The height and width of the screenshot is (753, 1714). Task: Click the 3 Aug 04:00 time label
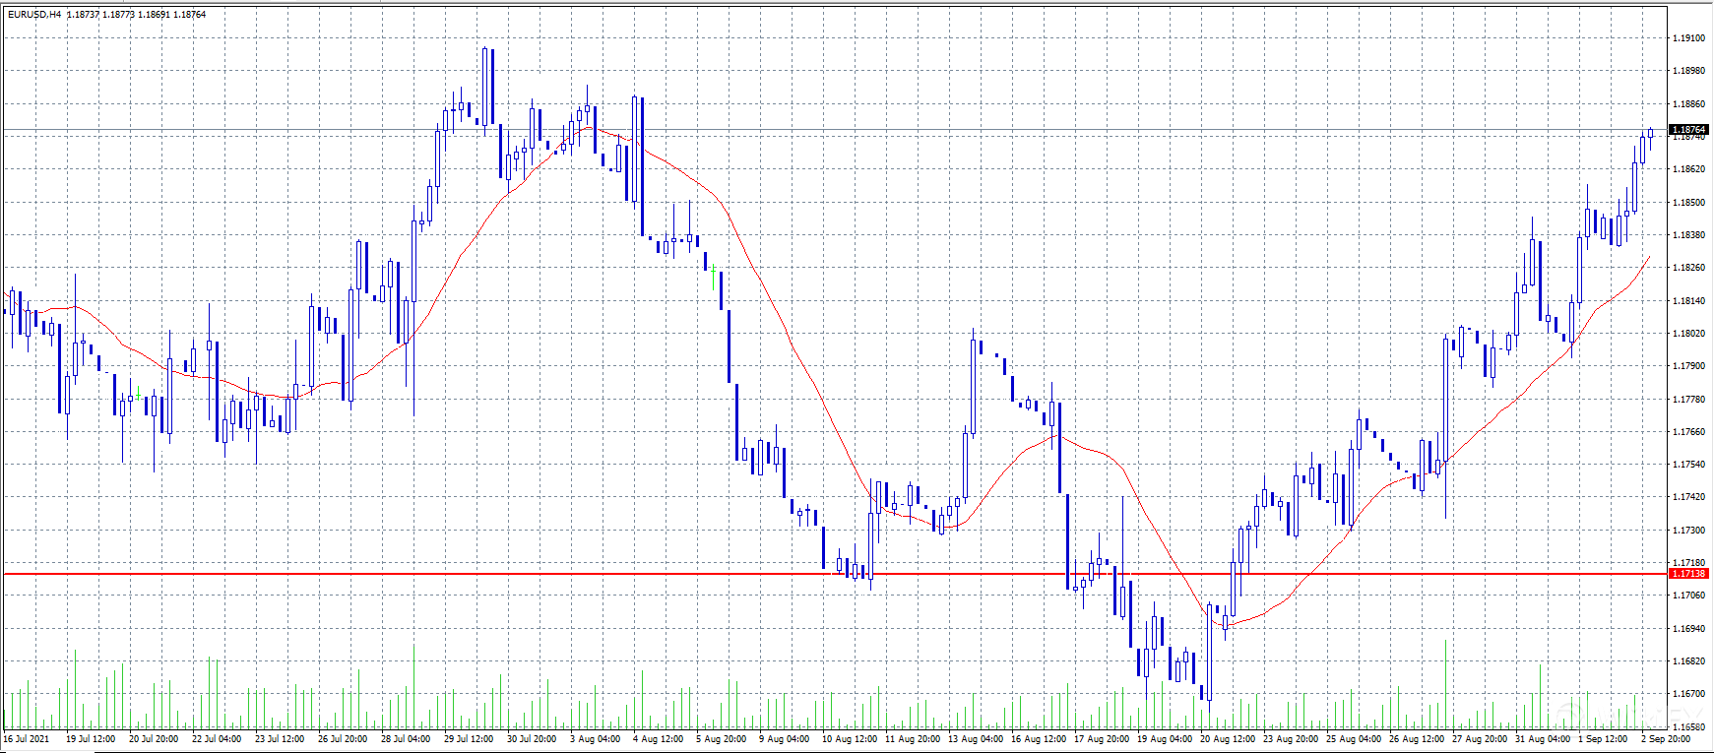click(595, 739)
